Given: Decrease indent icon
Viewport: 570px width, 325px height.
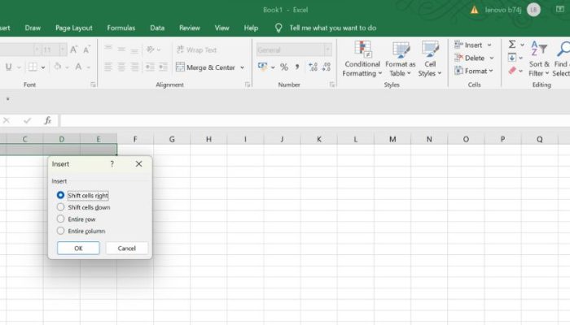Looking at the screenshot, I should point(150,67).
